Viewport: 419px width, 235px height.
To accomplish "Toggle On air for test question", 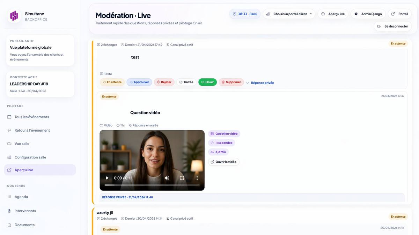I will coord(207,82).
